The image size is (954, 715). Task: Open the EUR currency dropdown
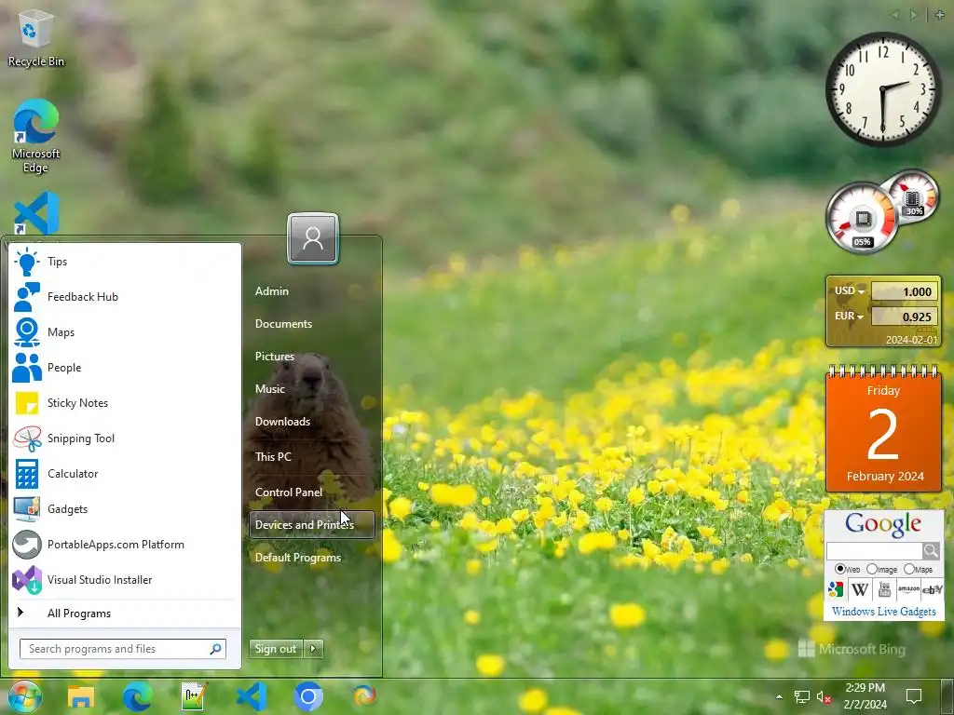coord(850,317)
